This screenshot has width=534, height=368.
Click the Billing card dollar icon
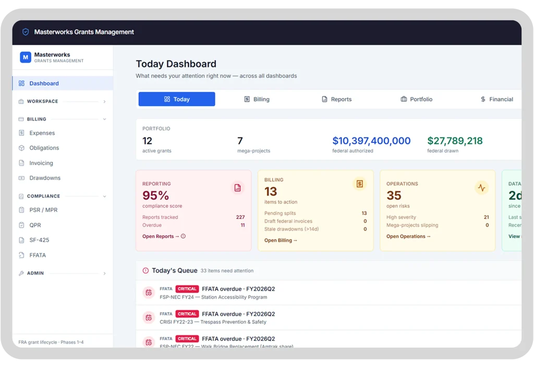tap(359, 184)
